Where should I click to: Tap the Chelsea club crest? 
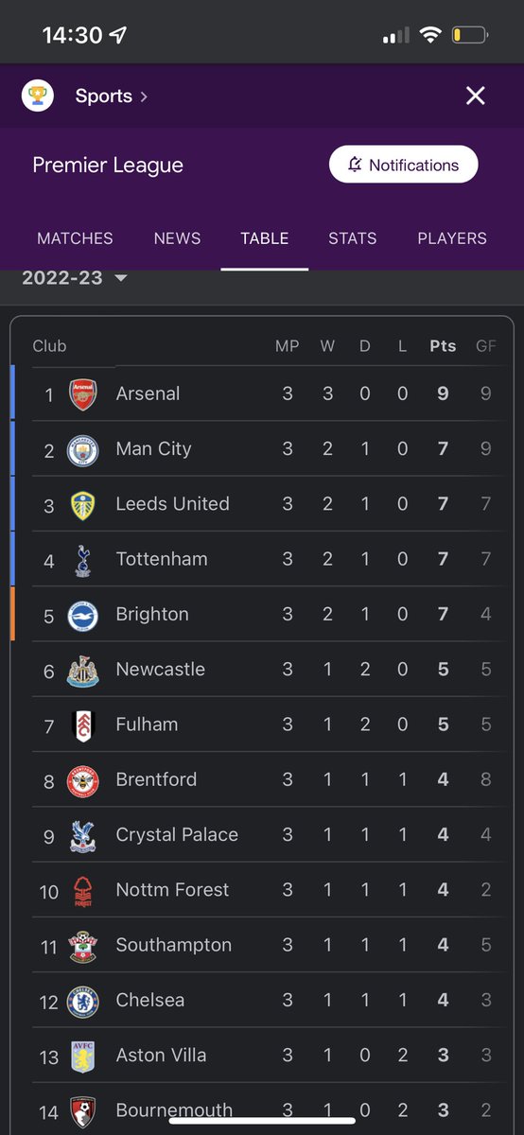83,1001
